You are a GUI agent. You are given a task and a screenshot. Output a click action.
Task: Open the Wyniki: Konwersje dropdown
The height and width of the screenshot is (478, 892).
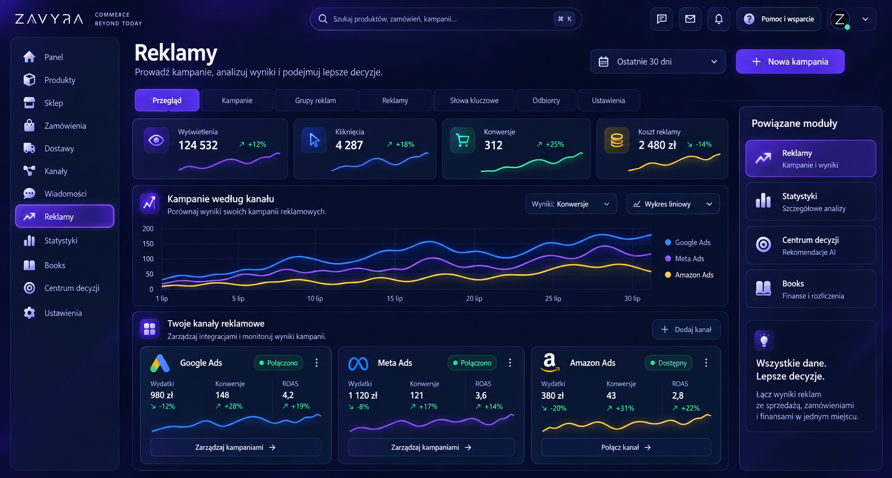[x=571, y=204]
